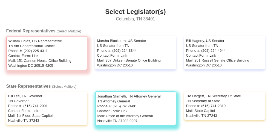Open Marsha Blackburn contact form link
Image resolution: width=274 pixels, height=134 pixels.
tap(124, 56)
